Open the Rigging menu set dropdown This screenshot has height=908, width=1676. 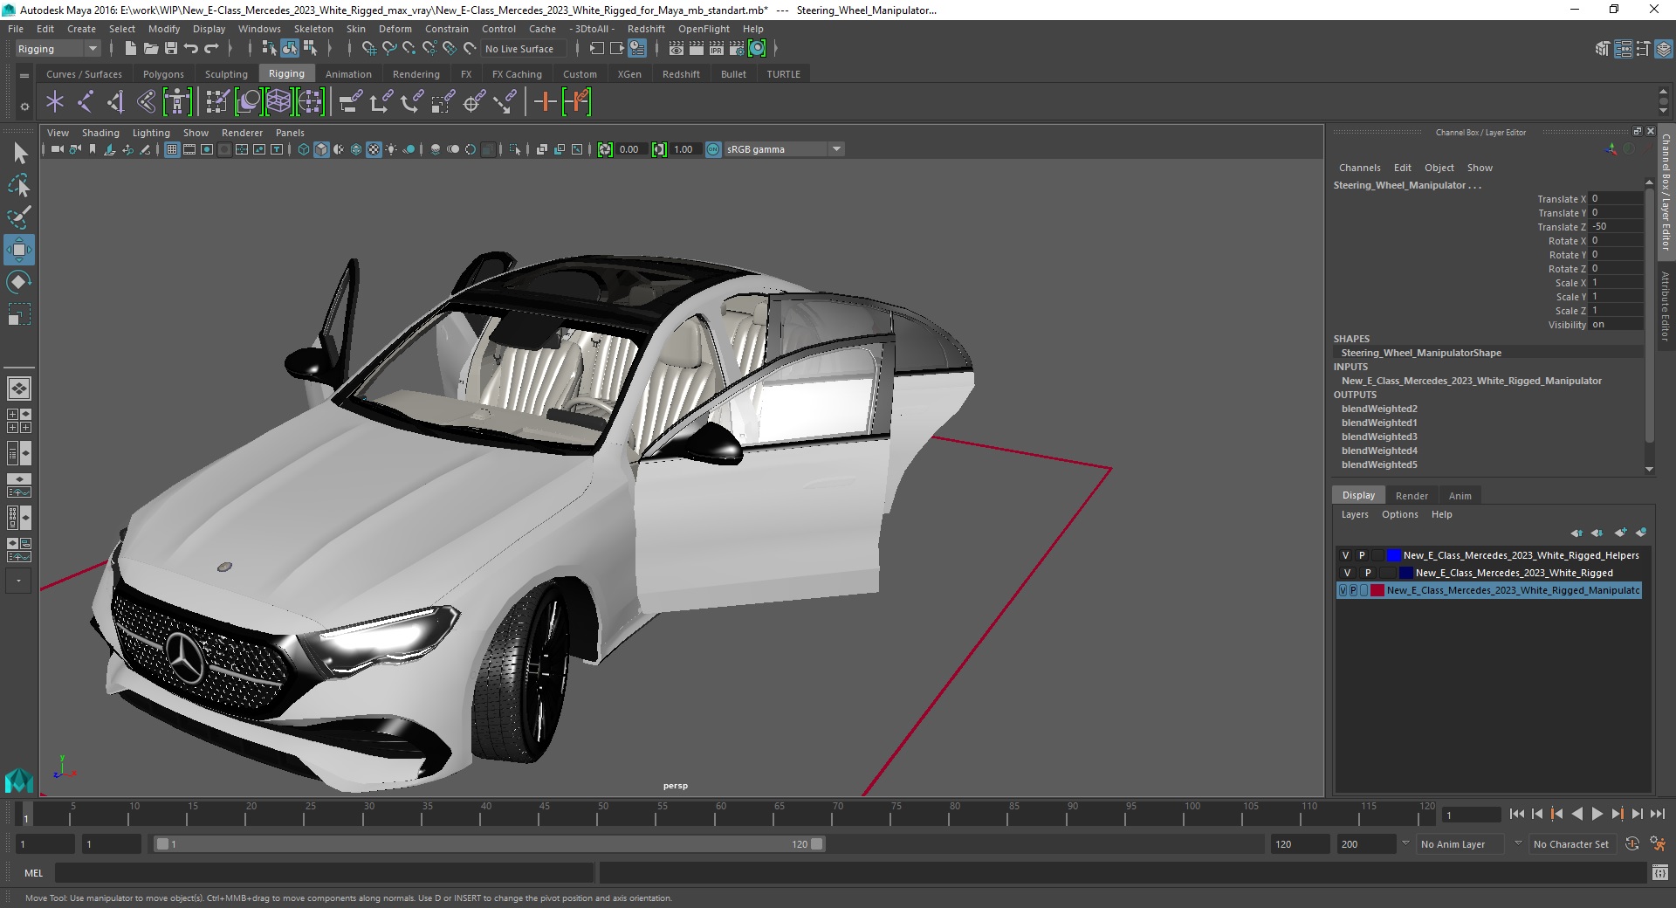click(58, 49)
